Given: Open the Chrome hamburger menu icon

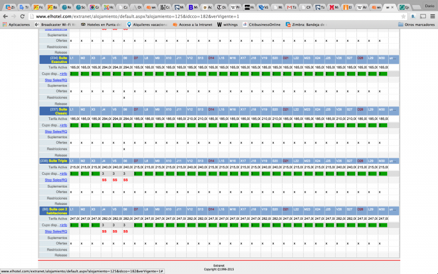Looking at the screenshot, I should pos(432,16).
